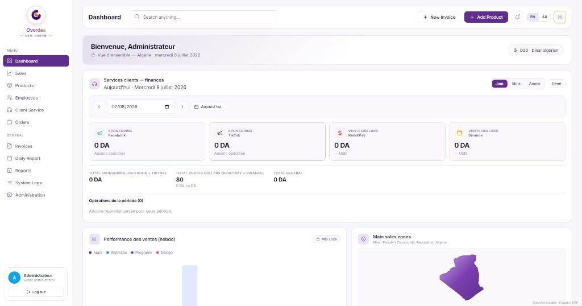The width and height of the screenshot is (582, 306).
Task: Open the DZD Dinar algérien currency selector
Action: tap(535, 50)
